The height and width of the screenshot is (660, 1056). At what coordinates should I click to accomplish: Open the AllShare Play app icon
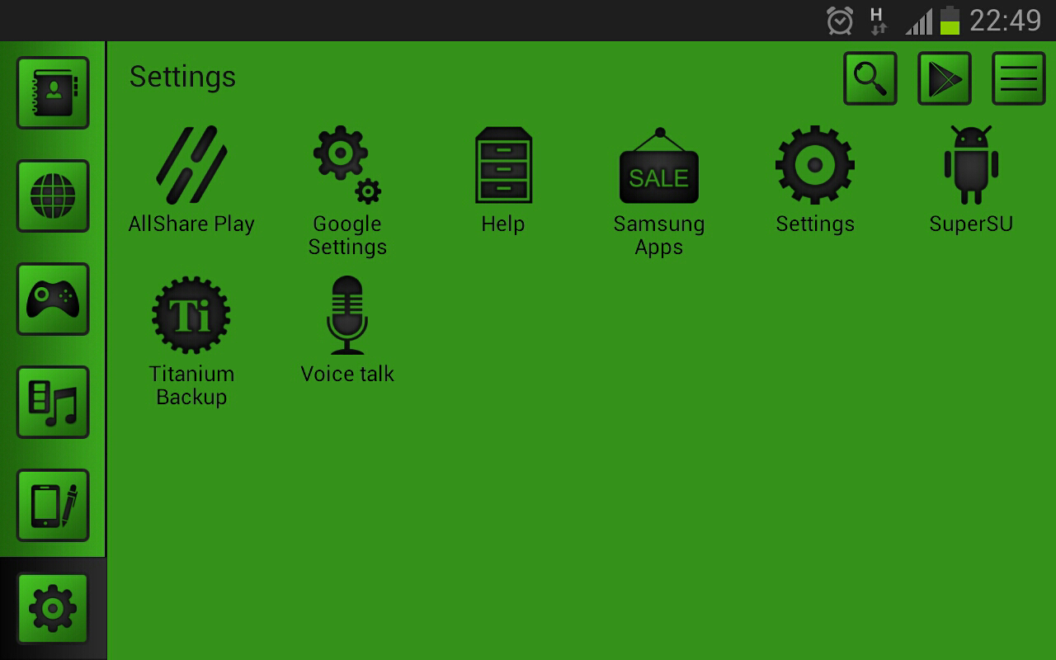[x=191, y=164]
